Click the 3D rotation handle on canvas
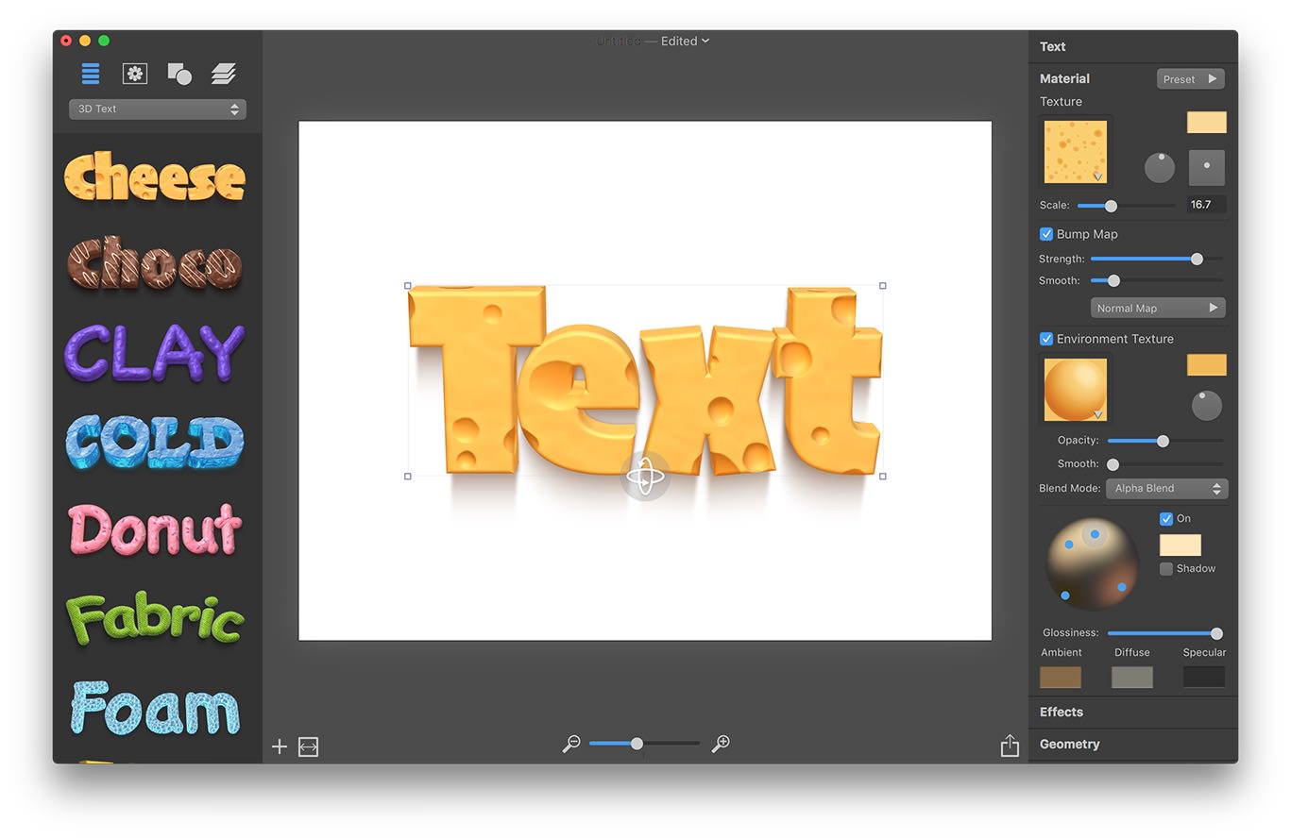Image resolution: width=1291 pixels, height=839 pixels. 645,477
